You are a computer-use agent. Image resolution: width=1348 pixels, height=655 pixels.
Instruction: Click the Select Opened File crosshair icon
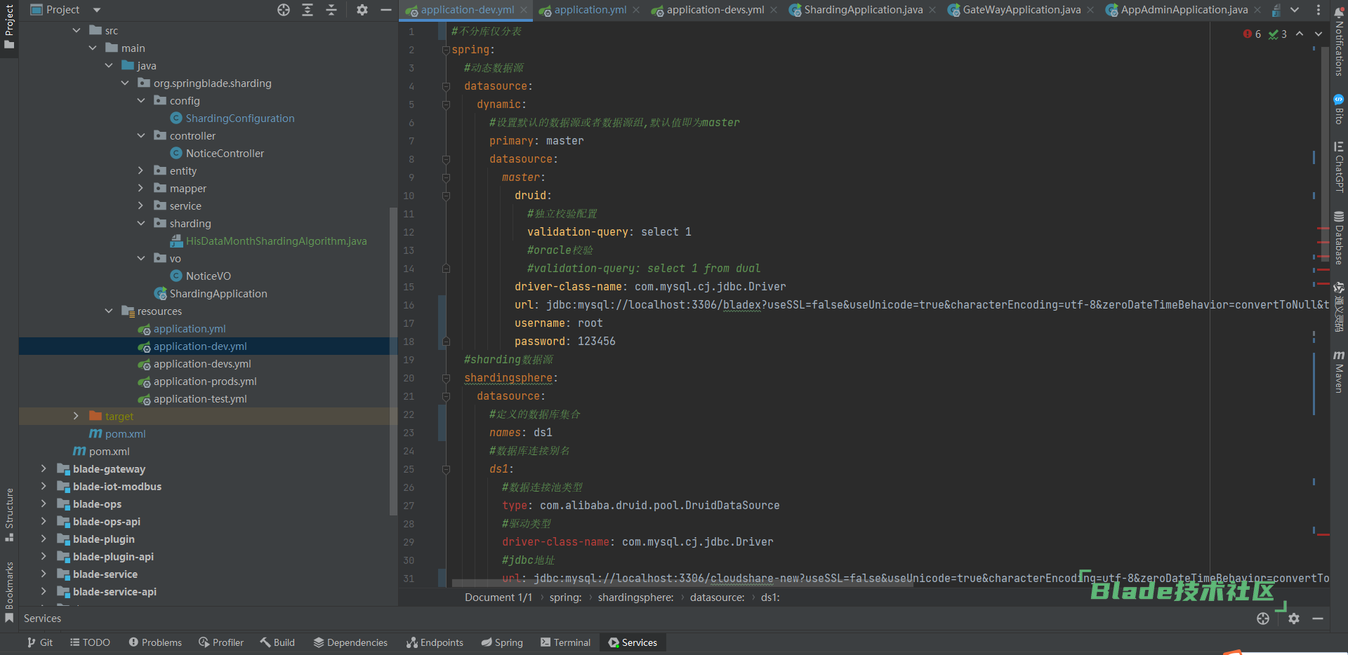(284, 10)
